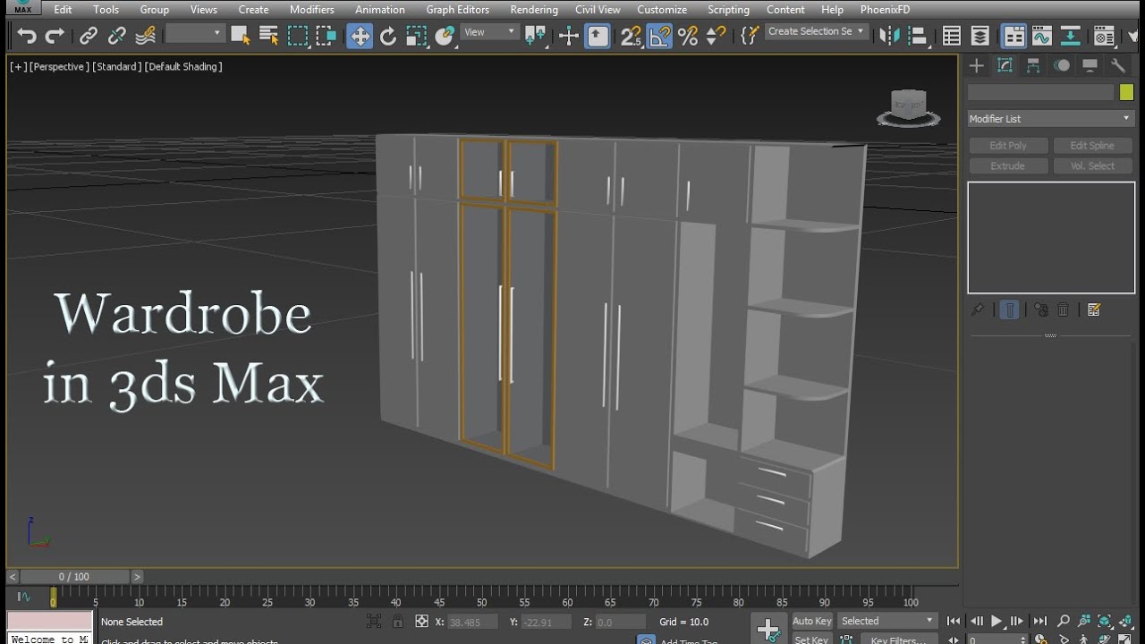Image resolution: width=1145 pixels, height=644 pixels.
Task: Click the Auto Key button
Action: (812, 621)
